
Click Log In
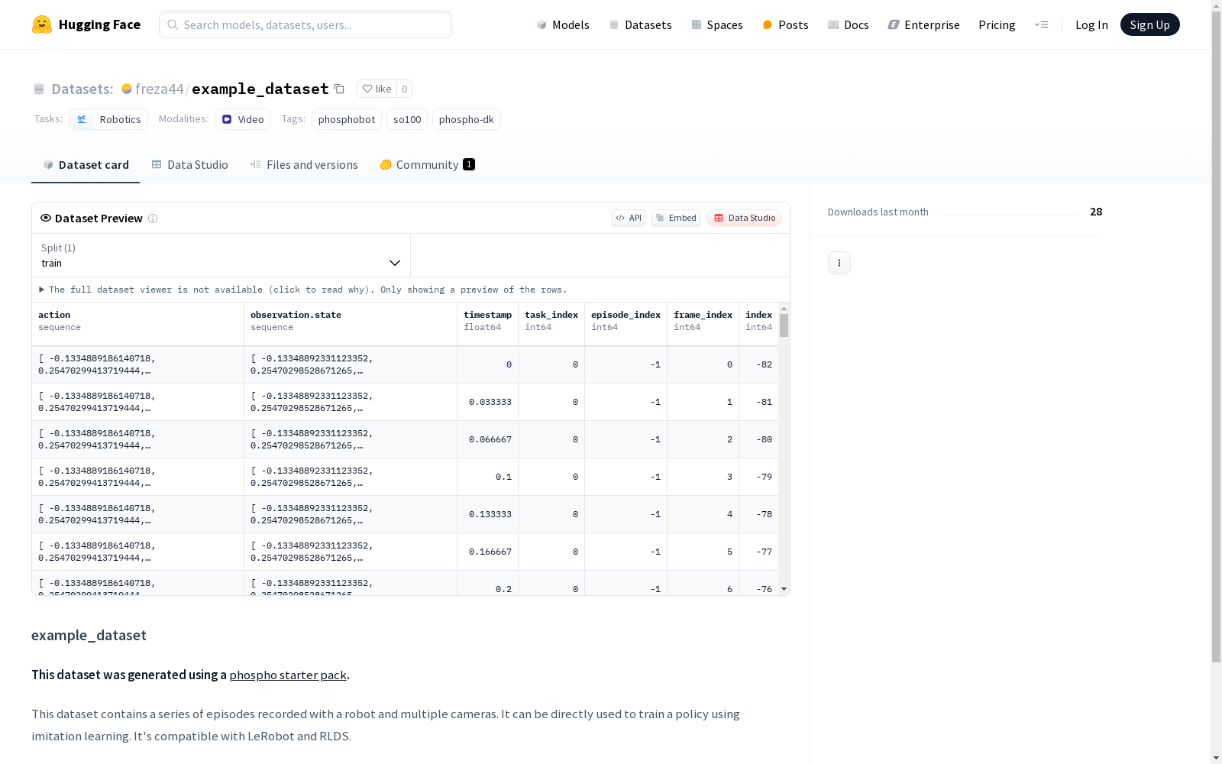1091,24
